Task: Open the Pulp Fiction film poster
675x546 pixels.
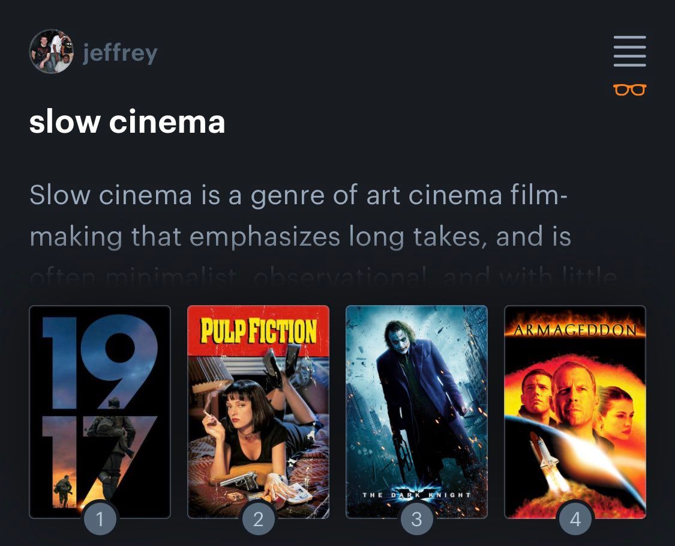Action: click(258, 411)
